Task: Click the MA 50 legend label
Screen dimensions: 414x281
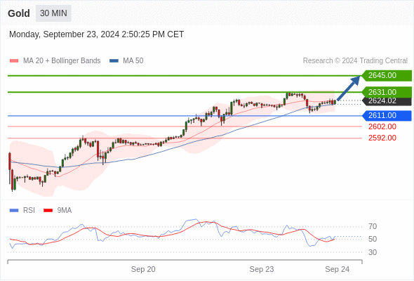Action: click(x=133, y=61)
